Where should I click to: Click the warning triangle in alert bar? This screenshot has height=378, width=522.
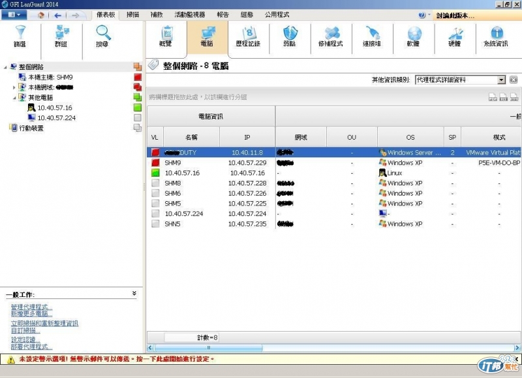click(11, 359)
